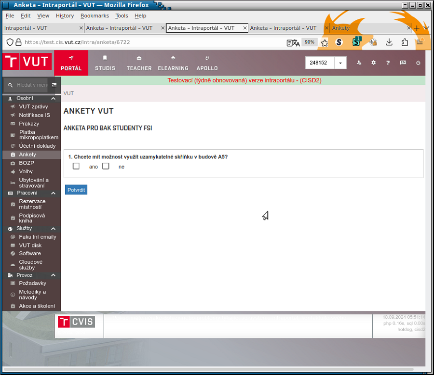Open the Help menu
The width and height of the screenshot is (434, 375).
point(140,16)
